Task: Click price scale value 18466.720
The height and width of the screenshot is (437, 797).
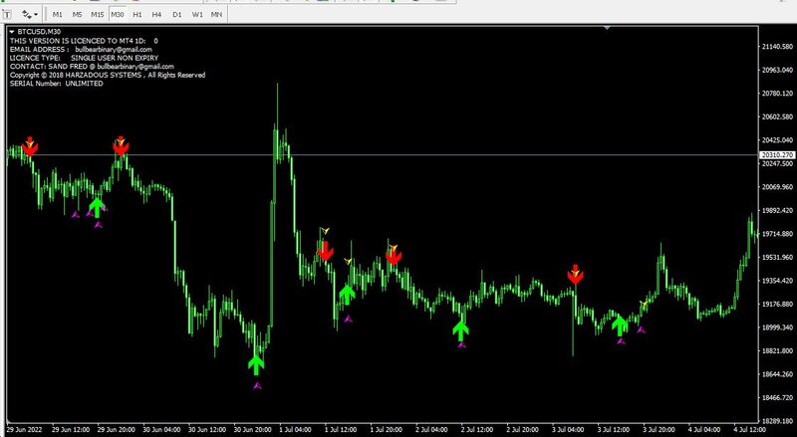Action: (778, 397)
